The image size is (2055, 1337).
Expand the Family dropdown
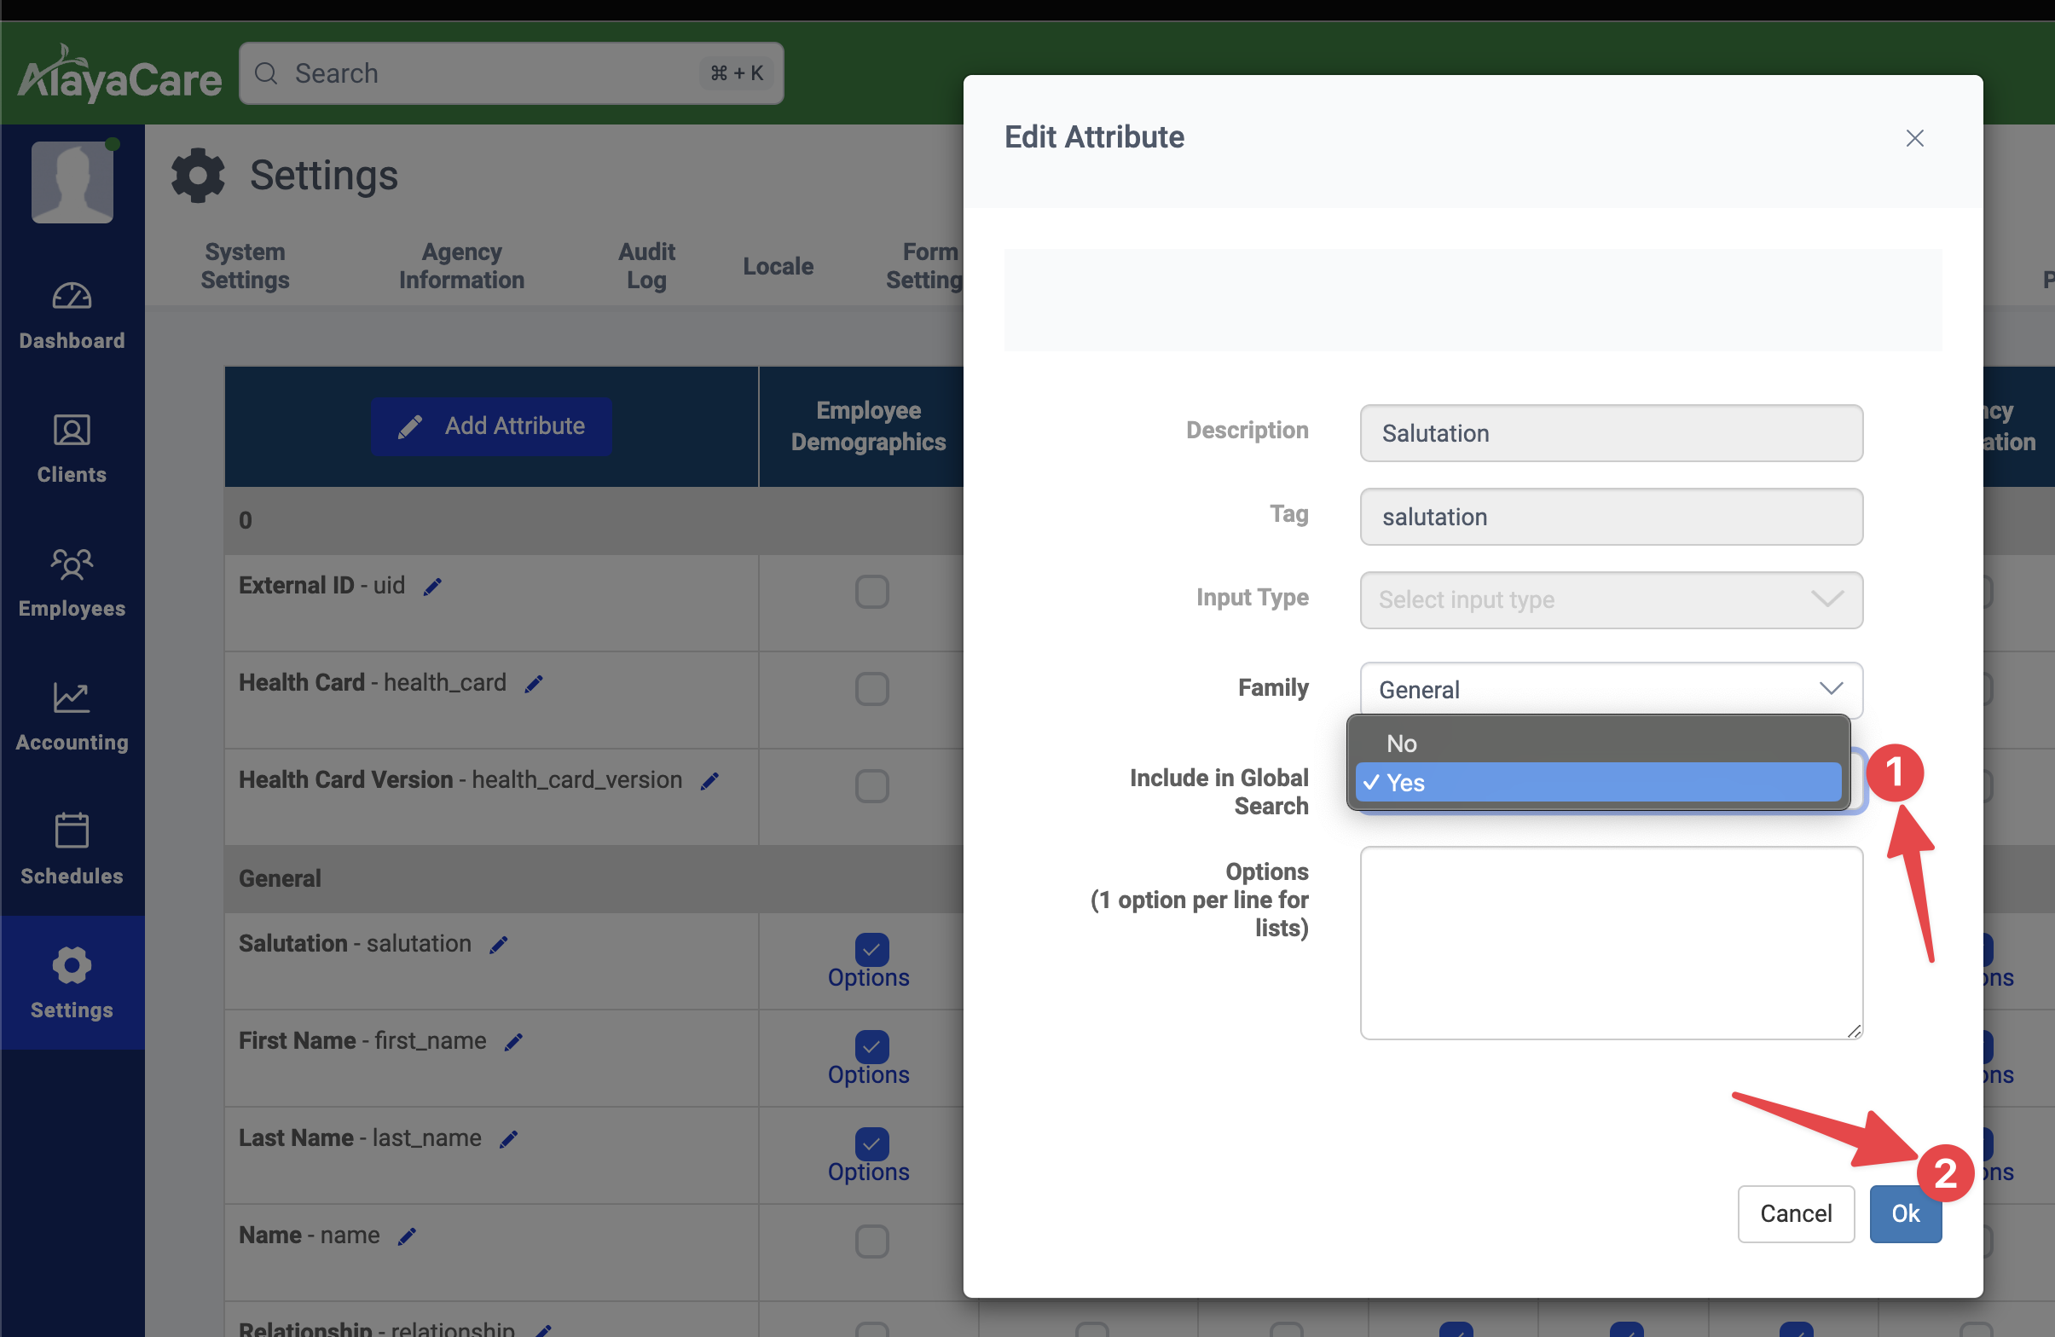tap(1611, 689)
